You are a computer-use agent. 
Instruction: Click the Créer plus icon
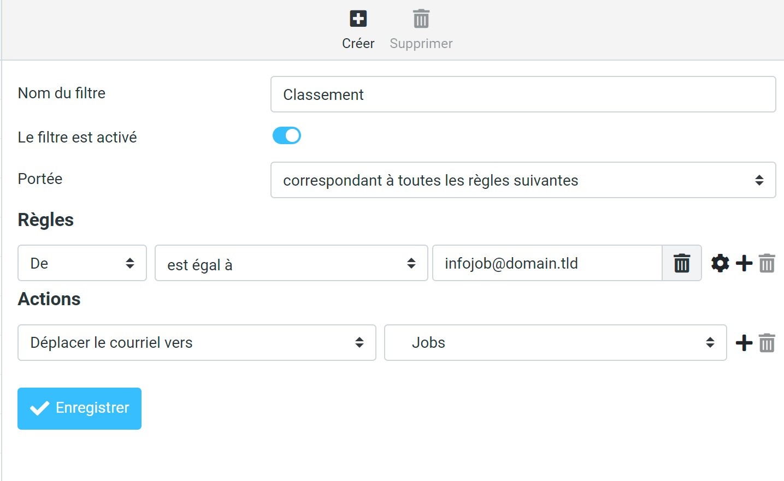click(358, 19)
